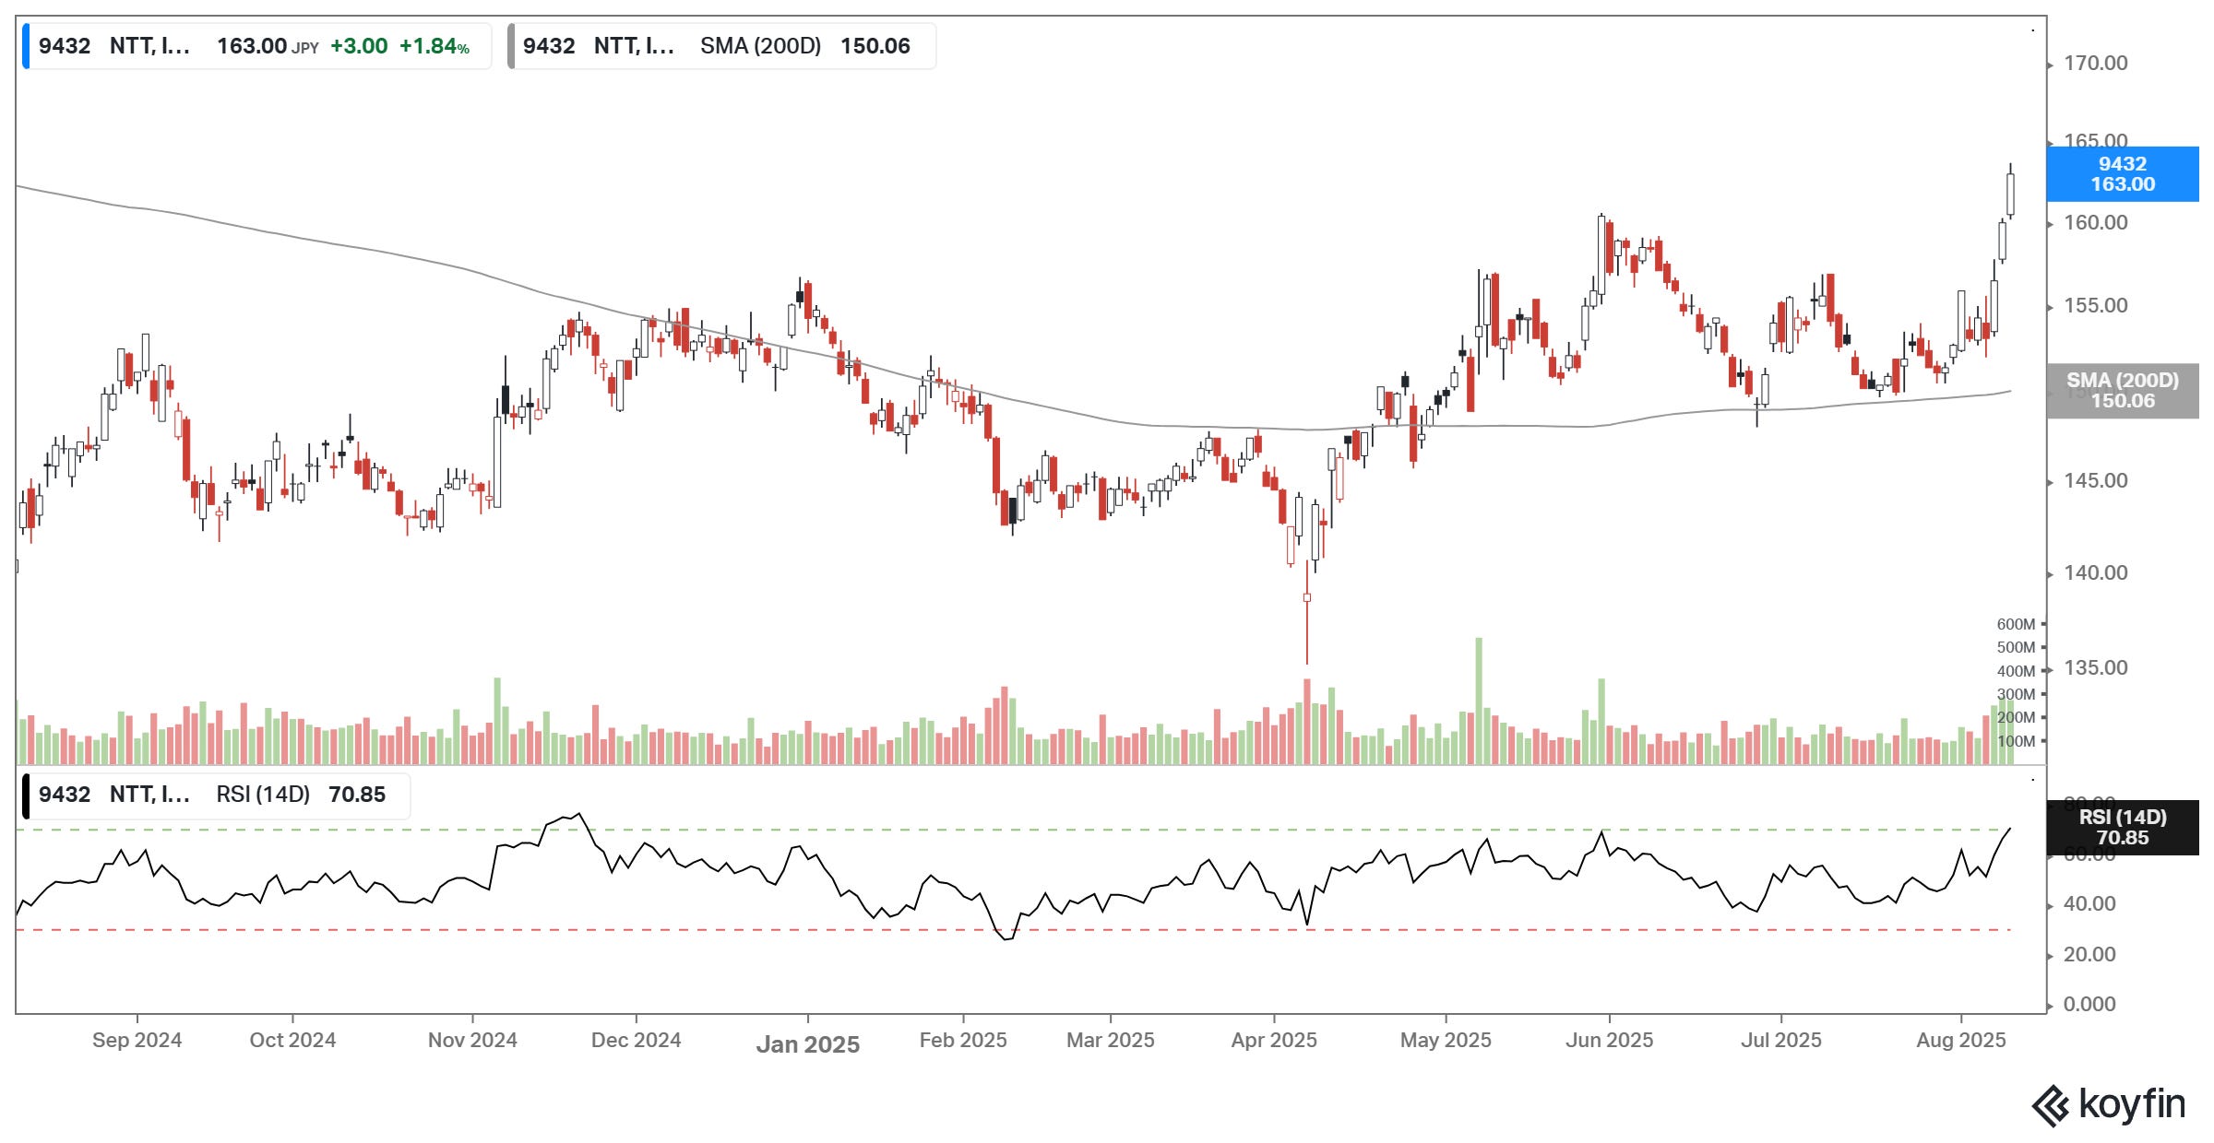Image resolution: width=2214 pixels, height=1143 pixels.
Task: Click the black RSI legend color bar
Action: click(26, 795)
